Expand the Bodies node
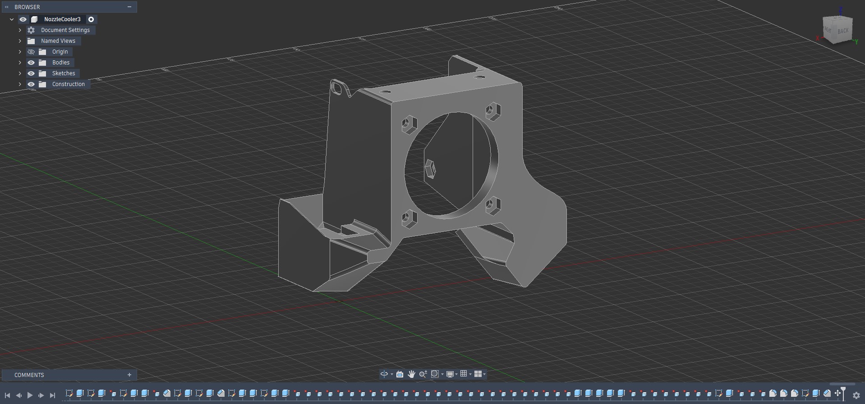 pyautogui.click(x=20, y=63)
